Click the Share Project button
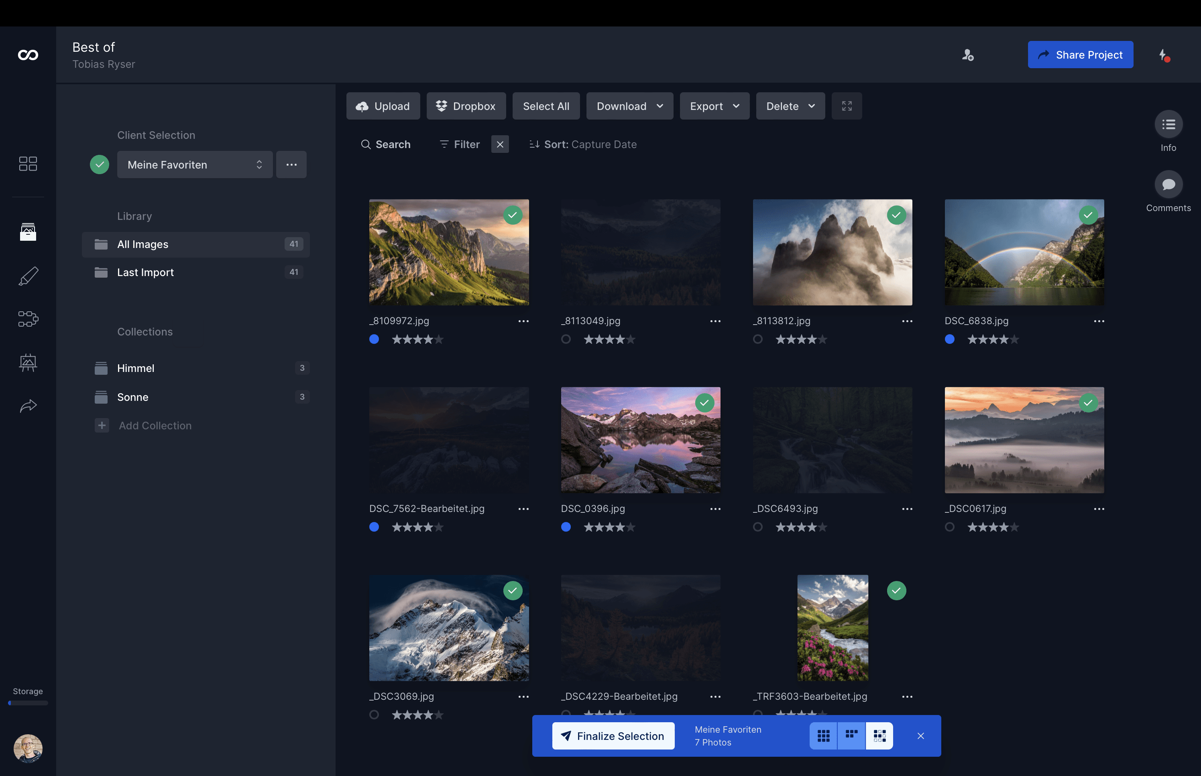1201x776 pixels. click(x=1080, y=55)
